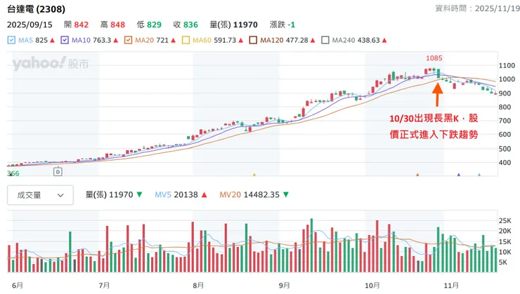Click the 1100 price axis label
The width and height of the screenshot is (520, 294).
tap(507, 65)
